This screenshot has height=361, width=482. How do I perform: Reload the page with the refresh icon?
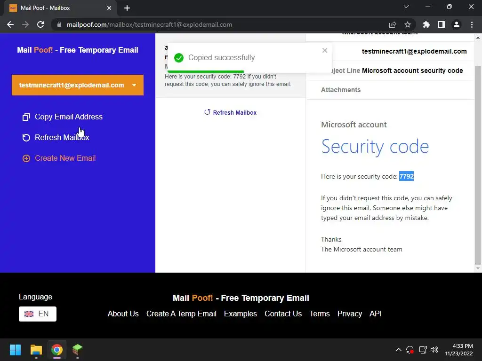40,24
